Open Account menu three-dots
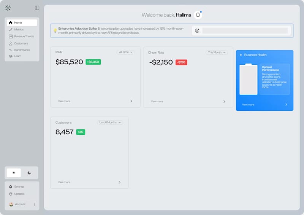Screen dimensions: 304x215 (x=35, y=204)
